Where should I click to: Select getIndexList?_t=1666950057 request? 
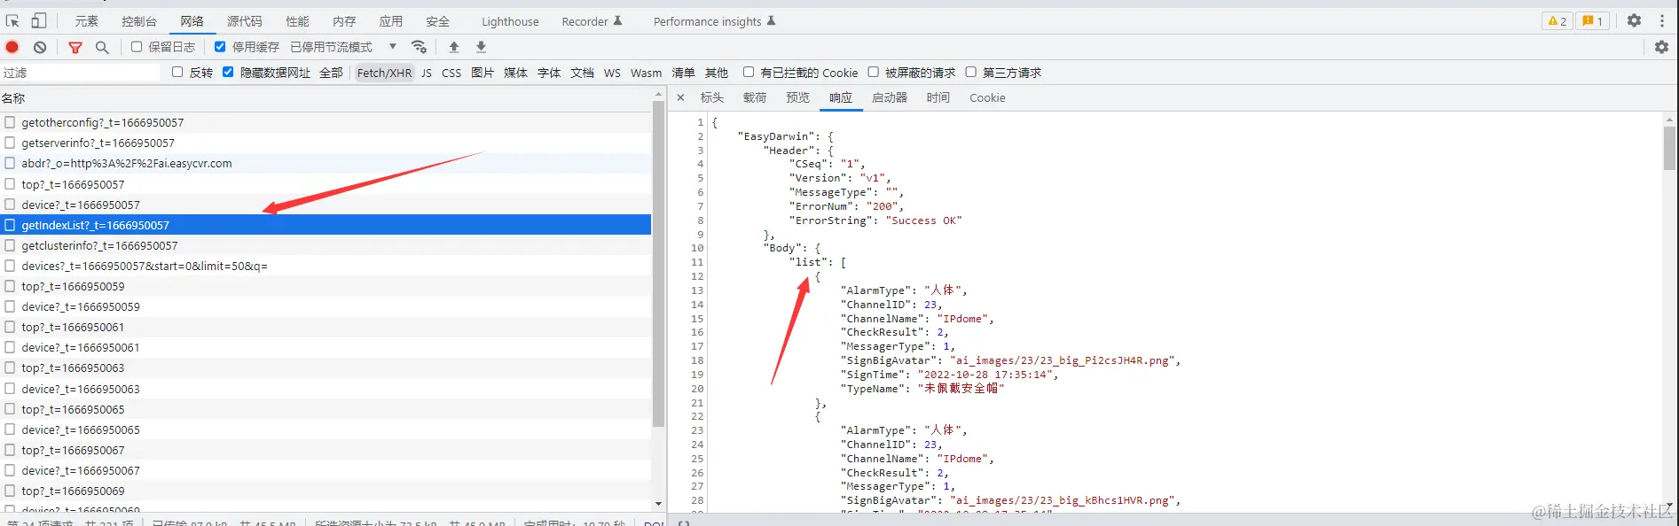click(326, 225)
